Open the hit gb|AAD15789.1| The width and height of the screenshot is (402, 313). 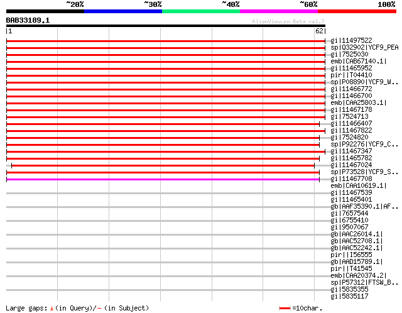(357, 262)
